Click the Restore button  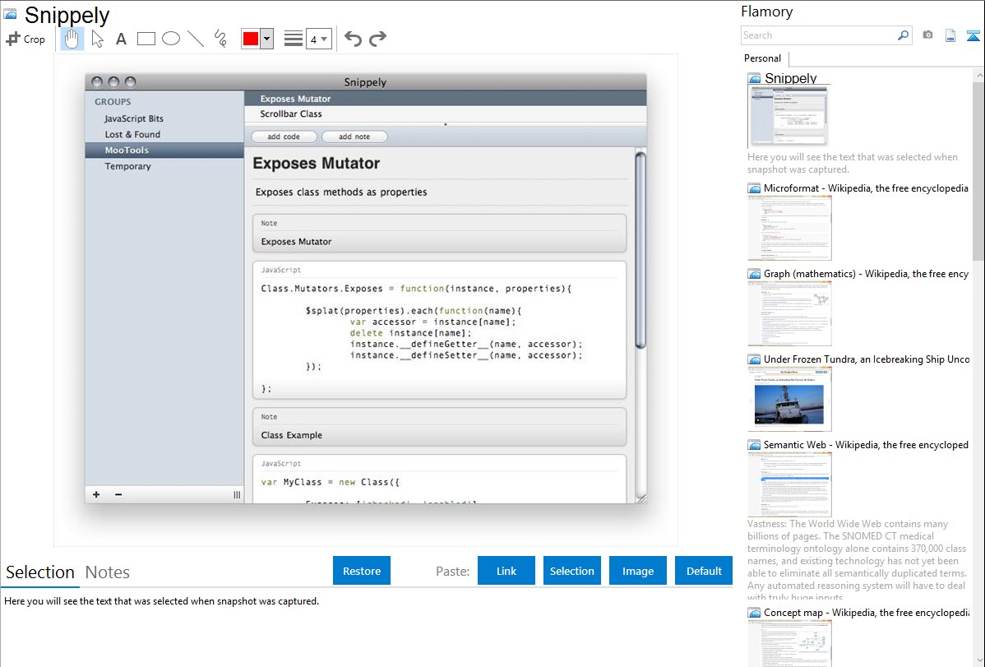362,571
